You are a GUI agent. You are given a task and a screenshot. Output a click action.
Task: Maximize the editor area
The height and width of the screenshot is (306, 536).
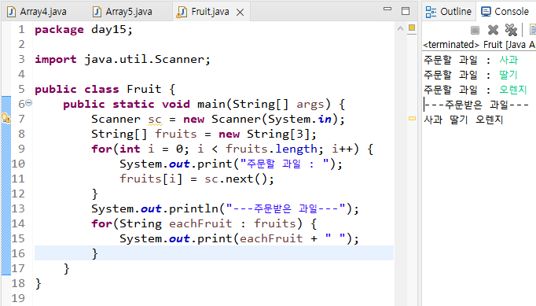[x=406, y=11]
